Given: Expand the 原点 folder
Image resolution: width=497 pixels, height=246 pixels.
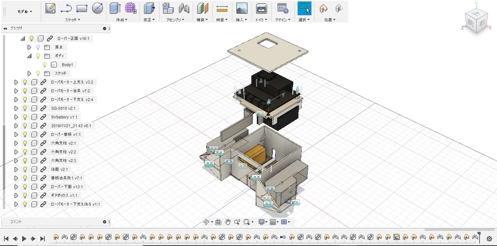Looking at the screenshot, I should 29,47.
